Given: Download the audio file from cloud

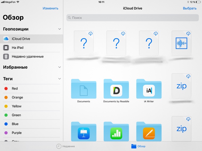Looking at the screenshot, I should tap(188, 34).
